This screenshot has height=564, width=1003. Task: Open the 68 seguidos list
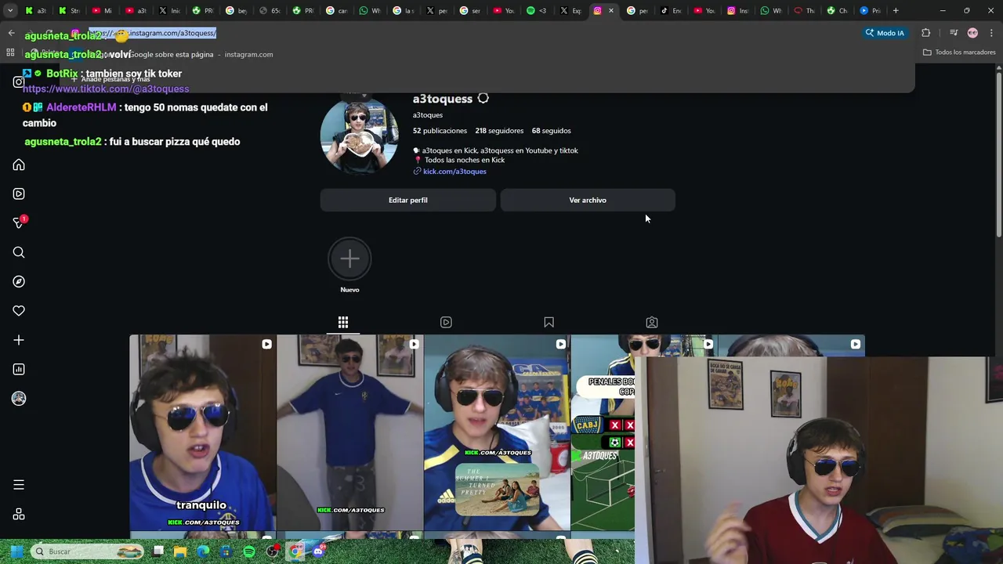[552, 131]
